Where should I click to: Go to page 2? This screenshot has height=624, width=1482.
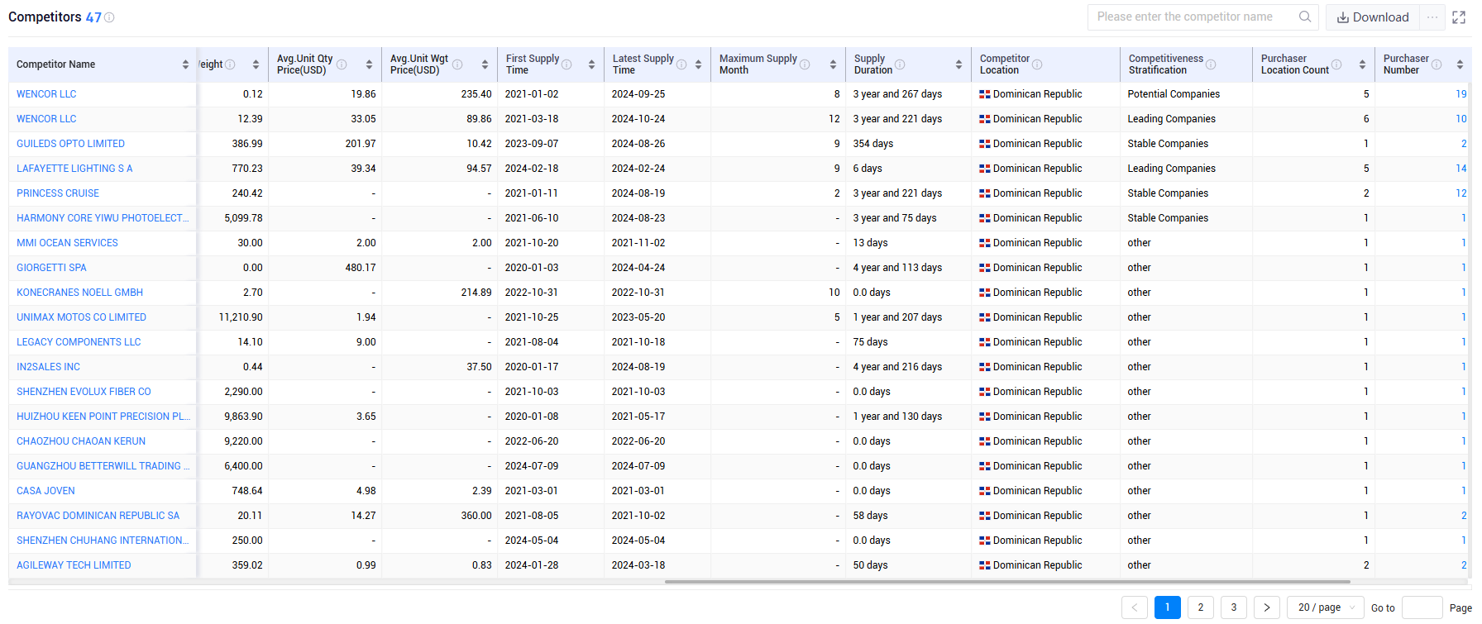pos(1201,607)
